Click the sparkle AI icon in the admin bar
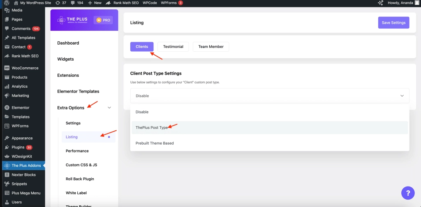The image size is (421, 207). pyautogui.click(x=380, y=3)
